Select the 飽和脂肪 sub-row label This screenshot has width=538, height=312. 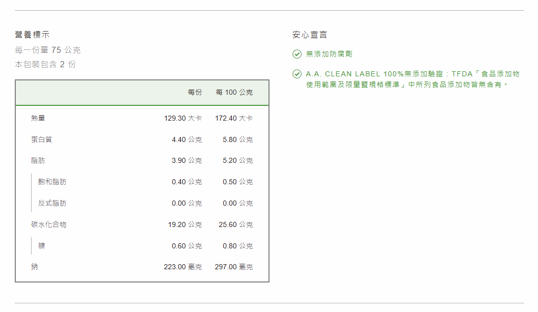tap(52, 182)
